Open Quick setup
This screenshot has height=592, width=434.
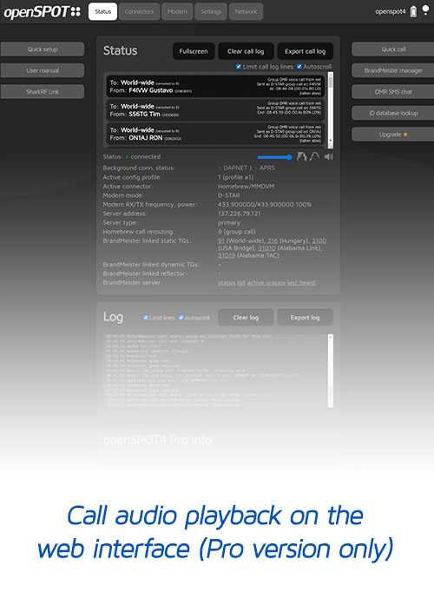43,49
